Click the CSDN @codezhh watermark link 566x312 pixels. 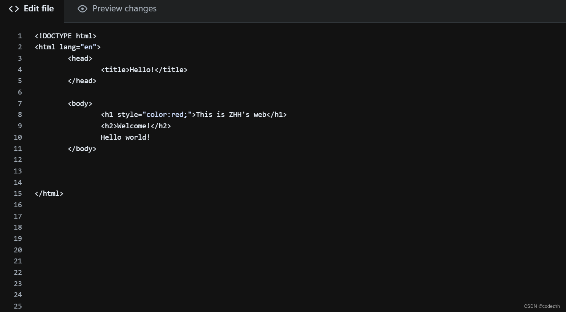click(x=542, y=306)
